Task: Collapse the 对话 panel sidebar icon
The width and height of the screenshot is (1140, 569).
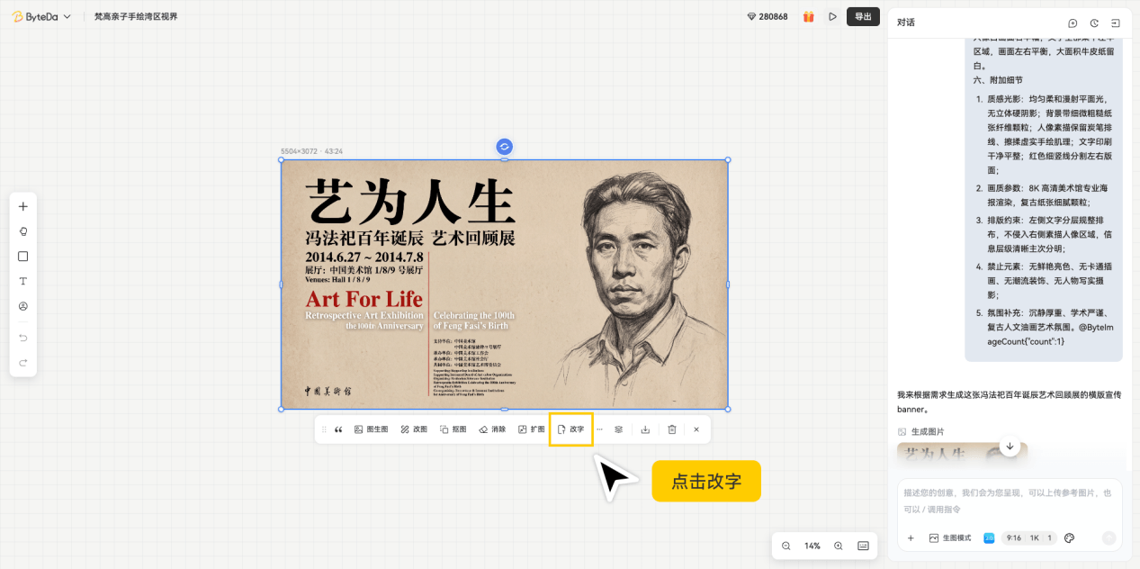Action: point(1116,23)
